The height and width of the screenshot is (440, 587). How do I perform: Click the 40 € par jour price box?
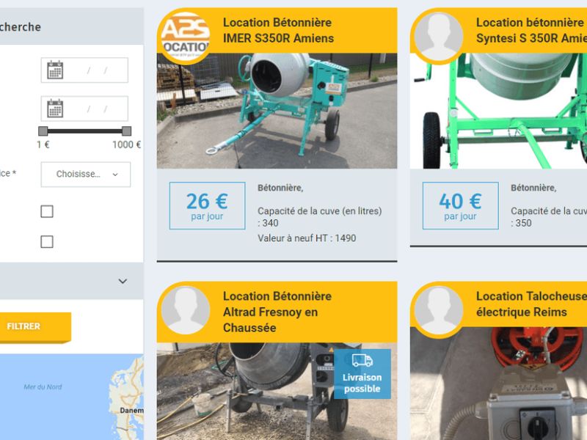point(461,206)
